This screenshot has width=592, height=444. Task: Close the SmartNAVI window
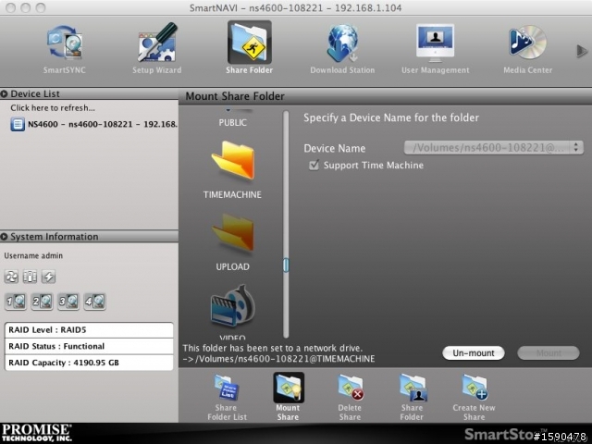point(11,7)
